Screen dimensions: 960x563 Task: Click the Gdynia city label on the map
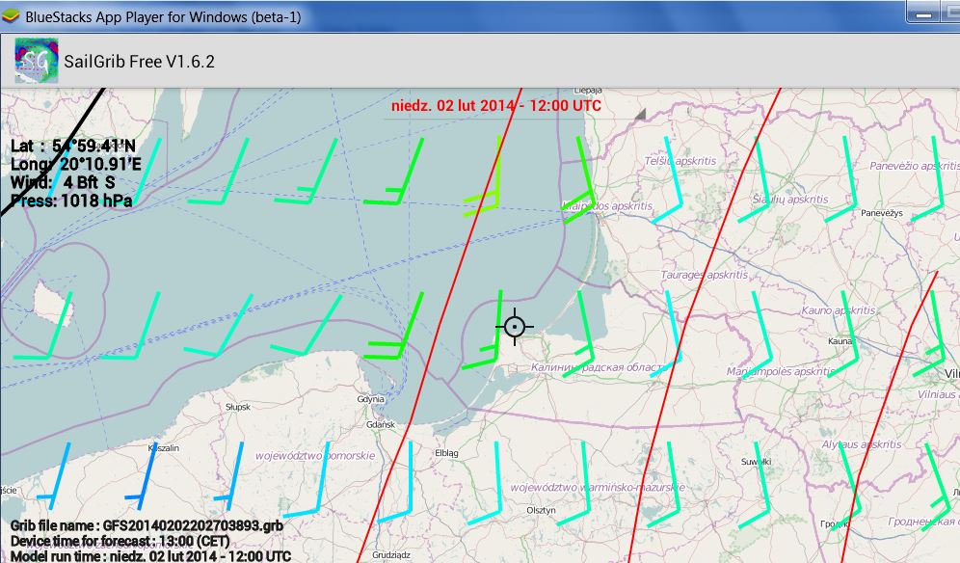tap(370, 399)
